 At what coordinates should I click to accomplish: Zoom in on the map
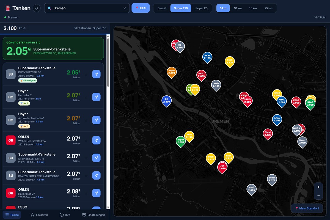(x=318, y=187)
